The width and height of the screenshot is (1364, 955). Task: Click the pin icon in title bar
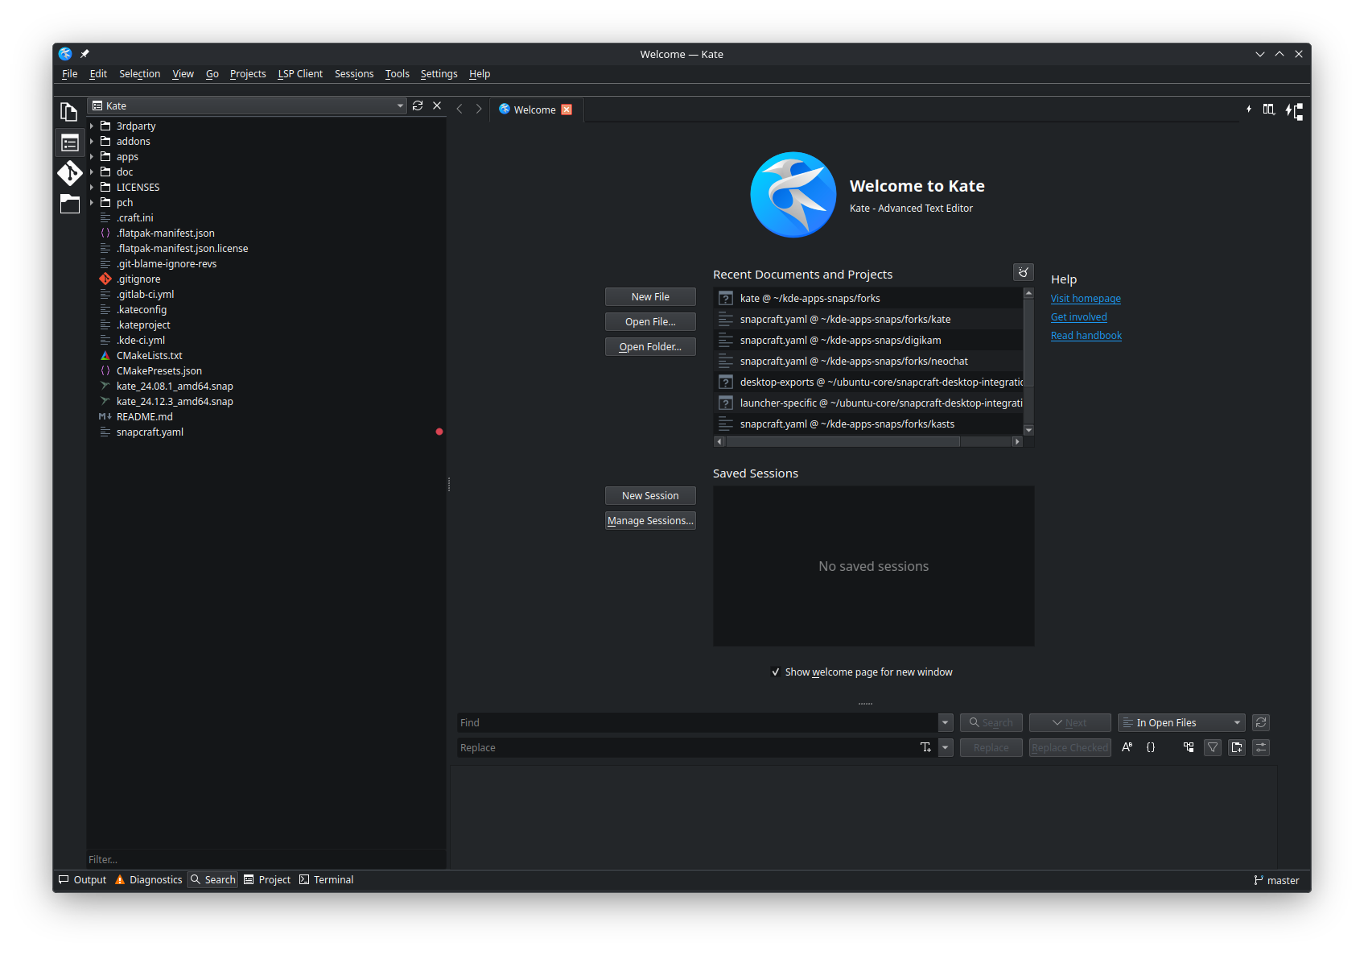(84, 54)
